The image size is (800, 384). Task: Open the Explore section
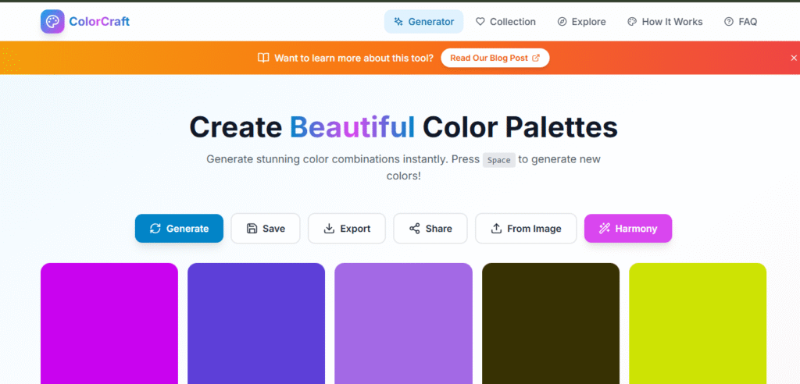[581, 22]
